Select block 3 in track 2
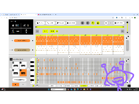 [63, 50]
